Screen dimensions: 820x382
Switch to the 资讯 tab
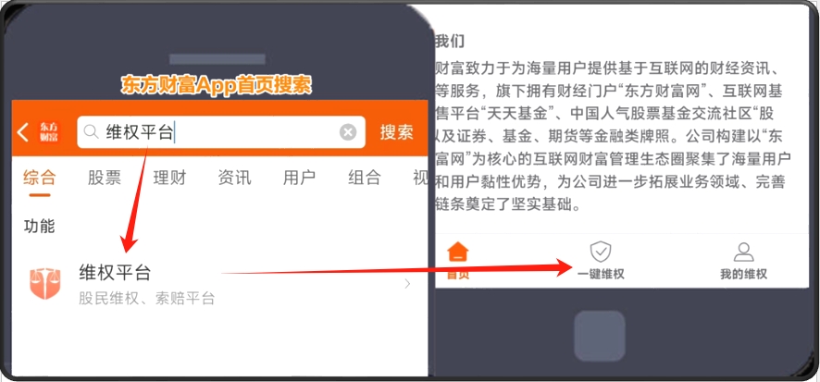click(x=234, y=178)
